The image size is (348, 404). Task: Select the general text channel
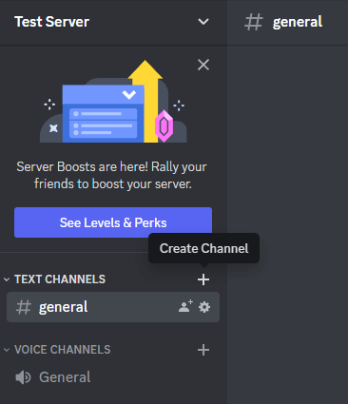click(113, 307)
